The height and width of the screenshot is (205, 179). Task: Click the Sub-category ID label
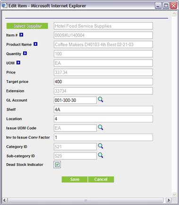[21, 156]
